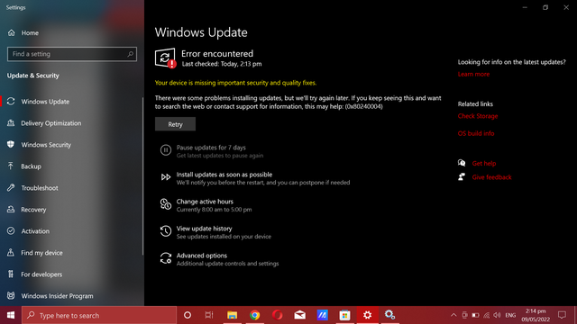The width and height of the screenshot is (577, 324).
Task: Click the For developers icon
Action: pyautogui.click(x=11, y=274)
